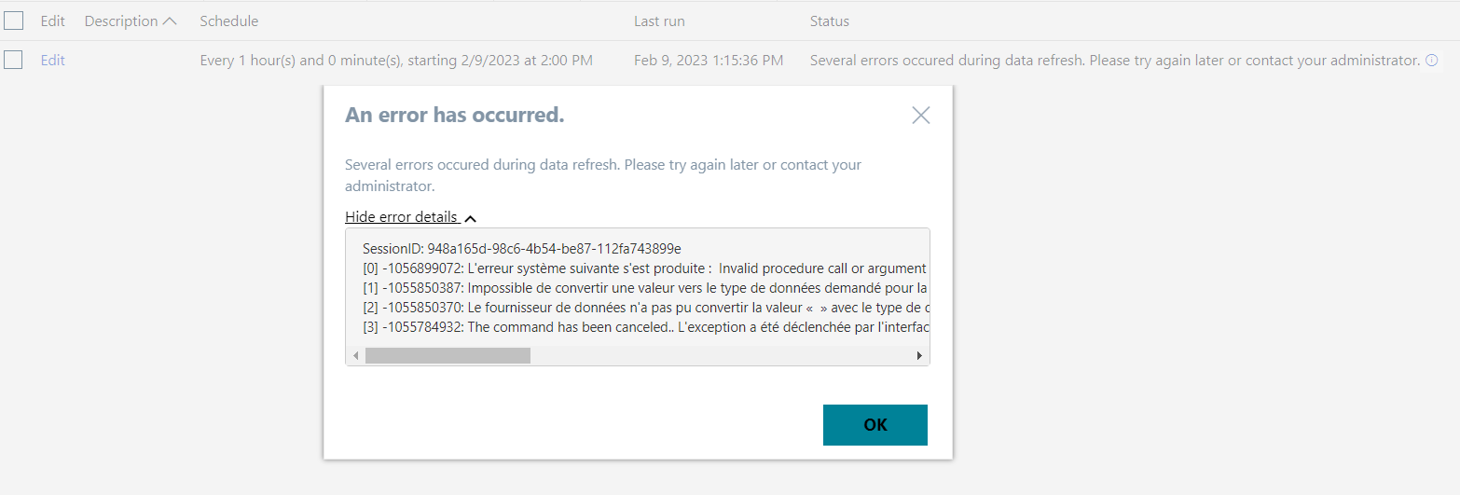This screenshot has height=495, width=1460.
Task: Click the SessionID line in the error details
Action: [522, 249]
